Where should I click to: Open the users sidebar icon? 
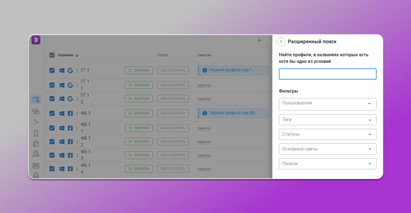(36, 154)
